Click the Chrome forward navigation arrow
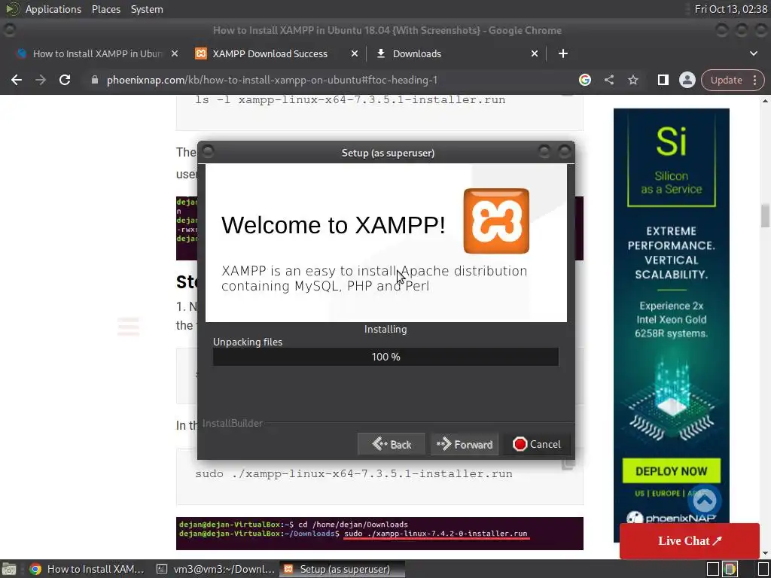Viewport: 771px width, 578px height. [41, 80]
